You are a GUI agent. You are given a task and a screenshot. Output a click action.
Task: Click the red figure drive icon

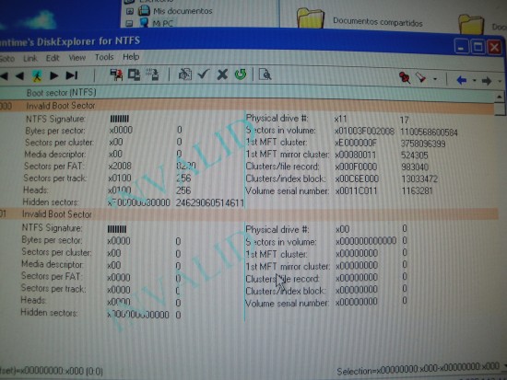pos(116,75)
